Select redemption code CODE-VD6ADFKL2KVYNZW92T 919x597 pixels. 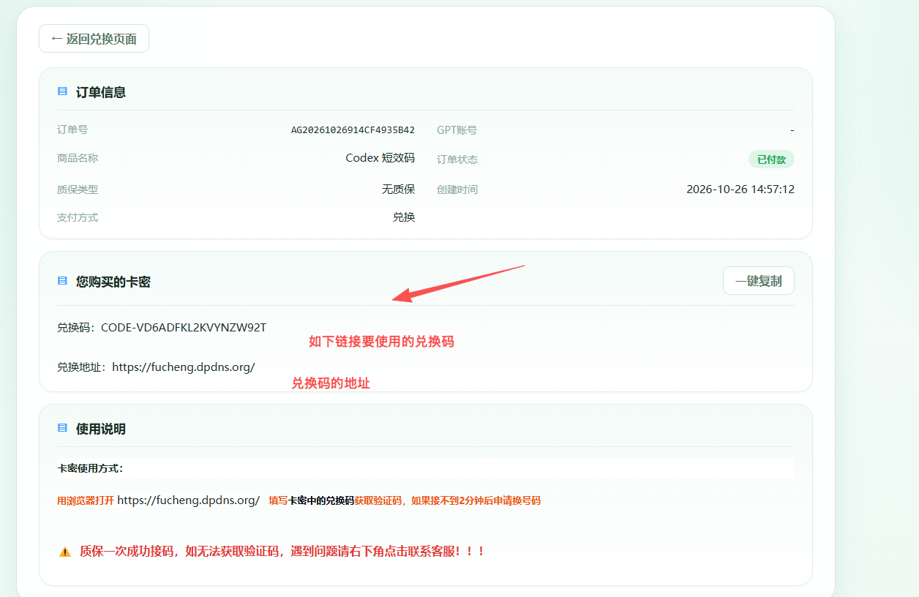184,327
